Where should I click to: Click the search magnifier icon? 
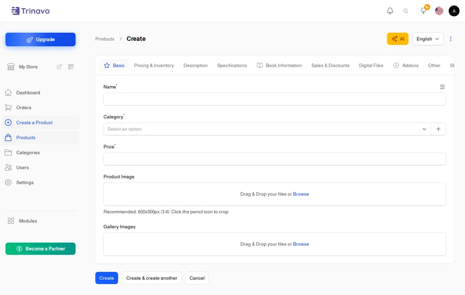coord(406,11)
